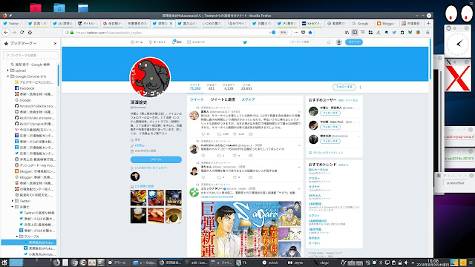Open the Sagara manga image in tweet
475x267 pixels.
click(x=251, y=229)
